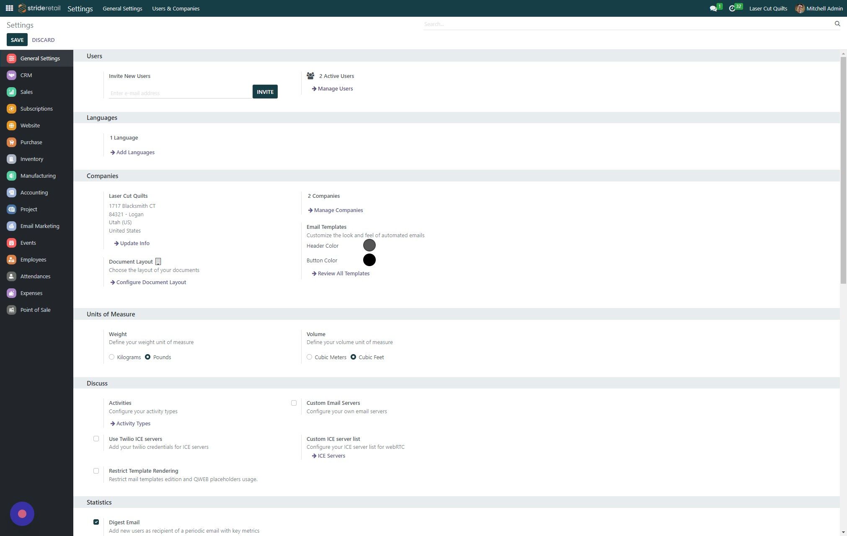The image size is (847, 536).
Task: Open Configure Document Layout link
Action: point(148,282)
